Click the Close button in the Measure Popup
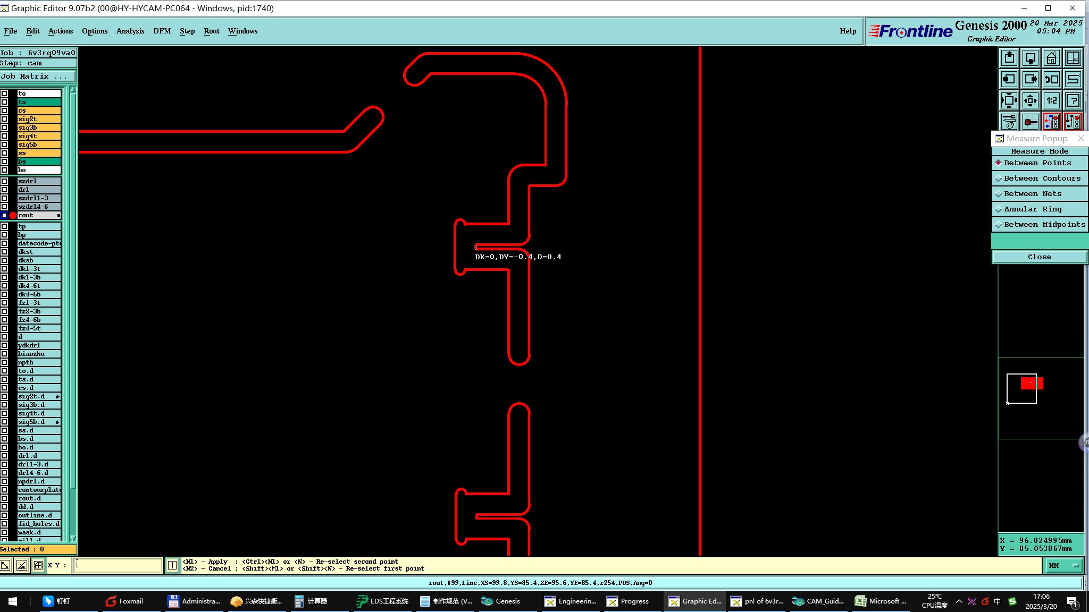The height and width of the screenshot is (612, 1089). (x=1039, y=257)
